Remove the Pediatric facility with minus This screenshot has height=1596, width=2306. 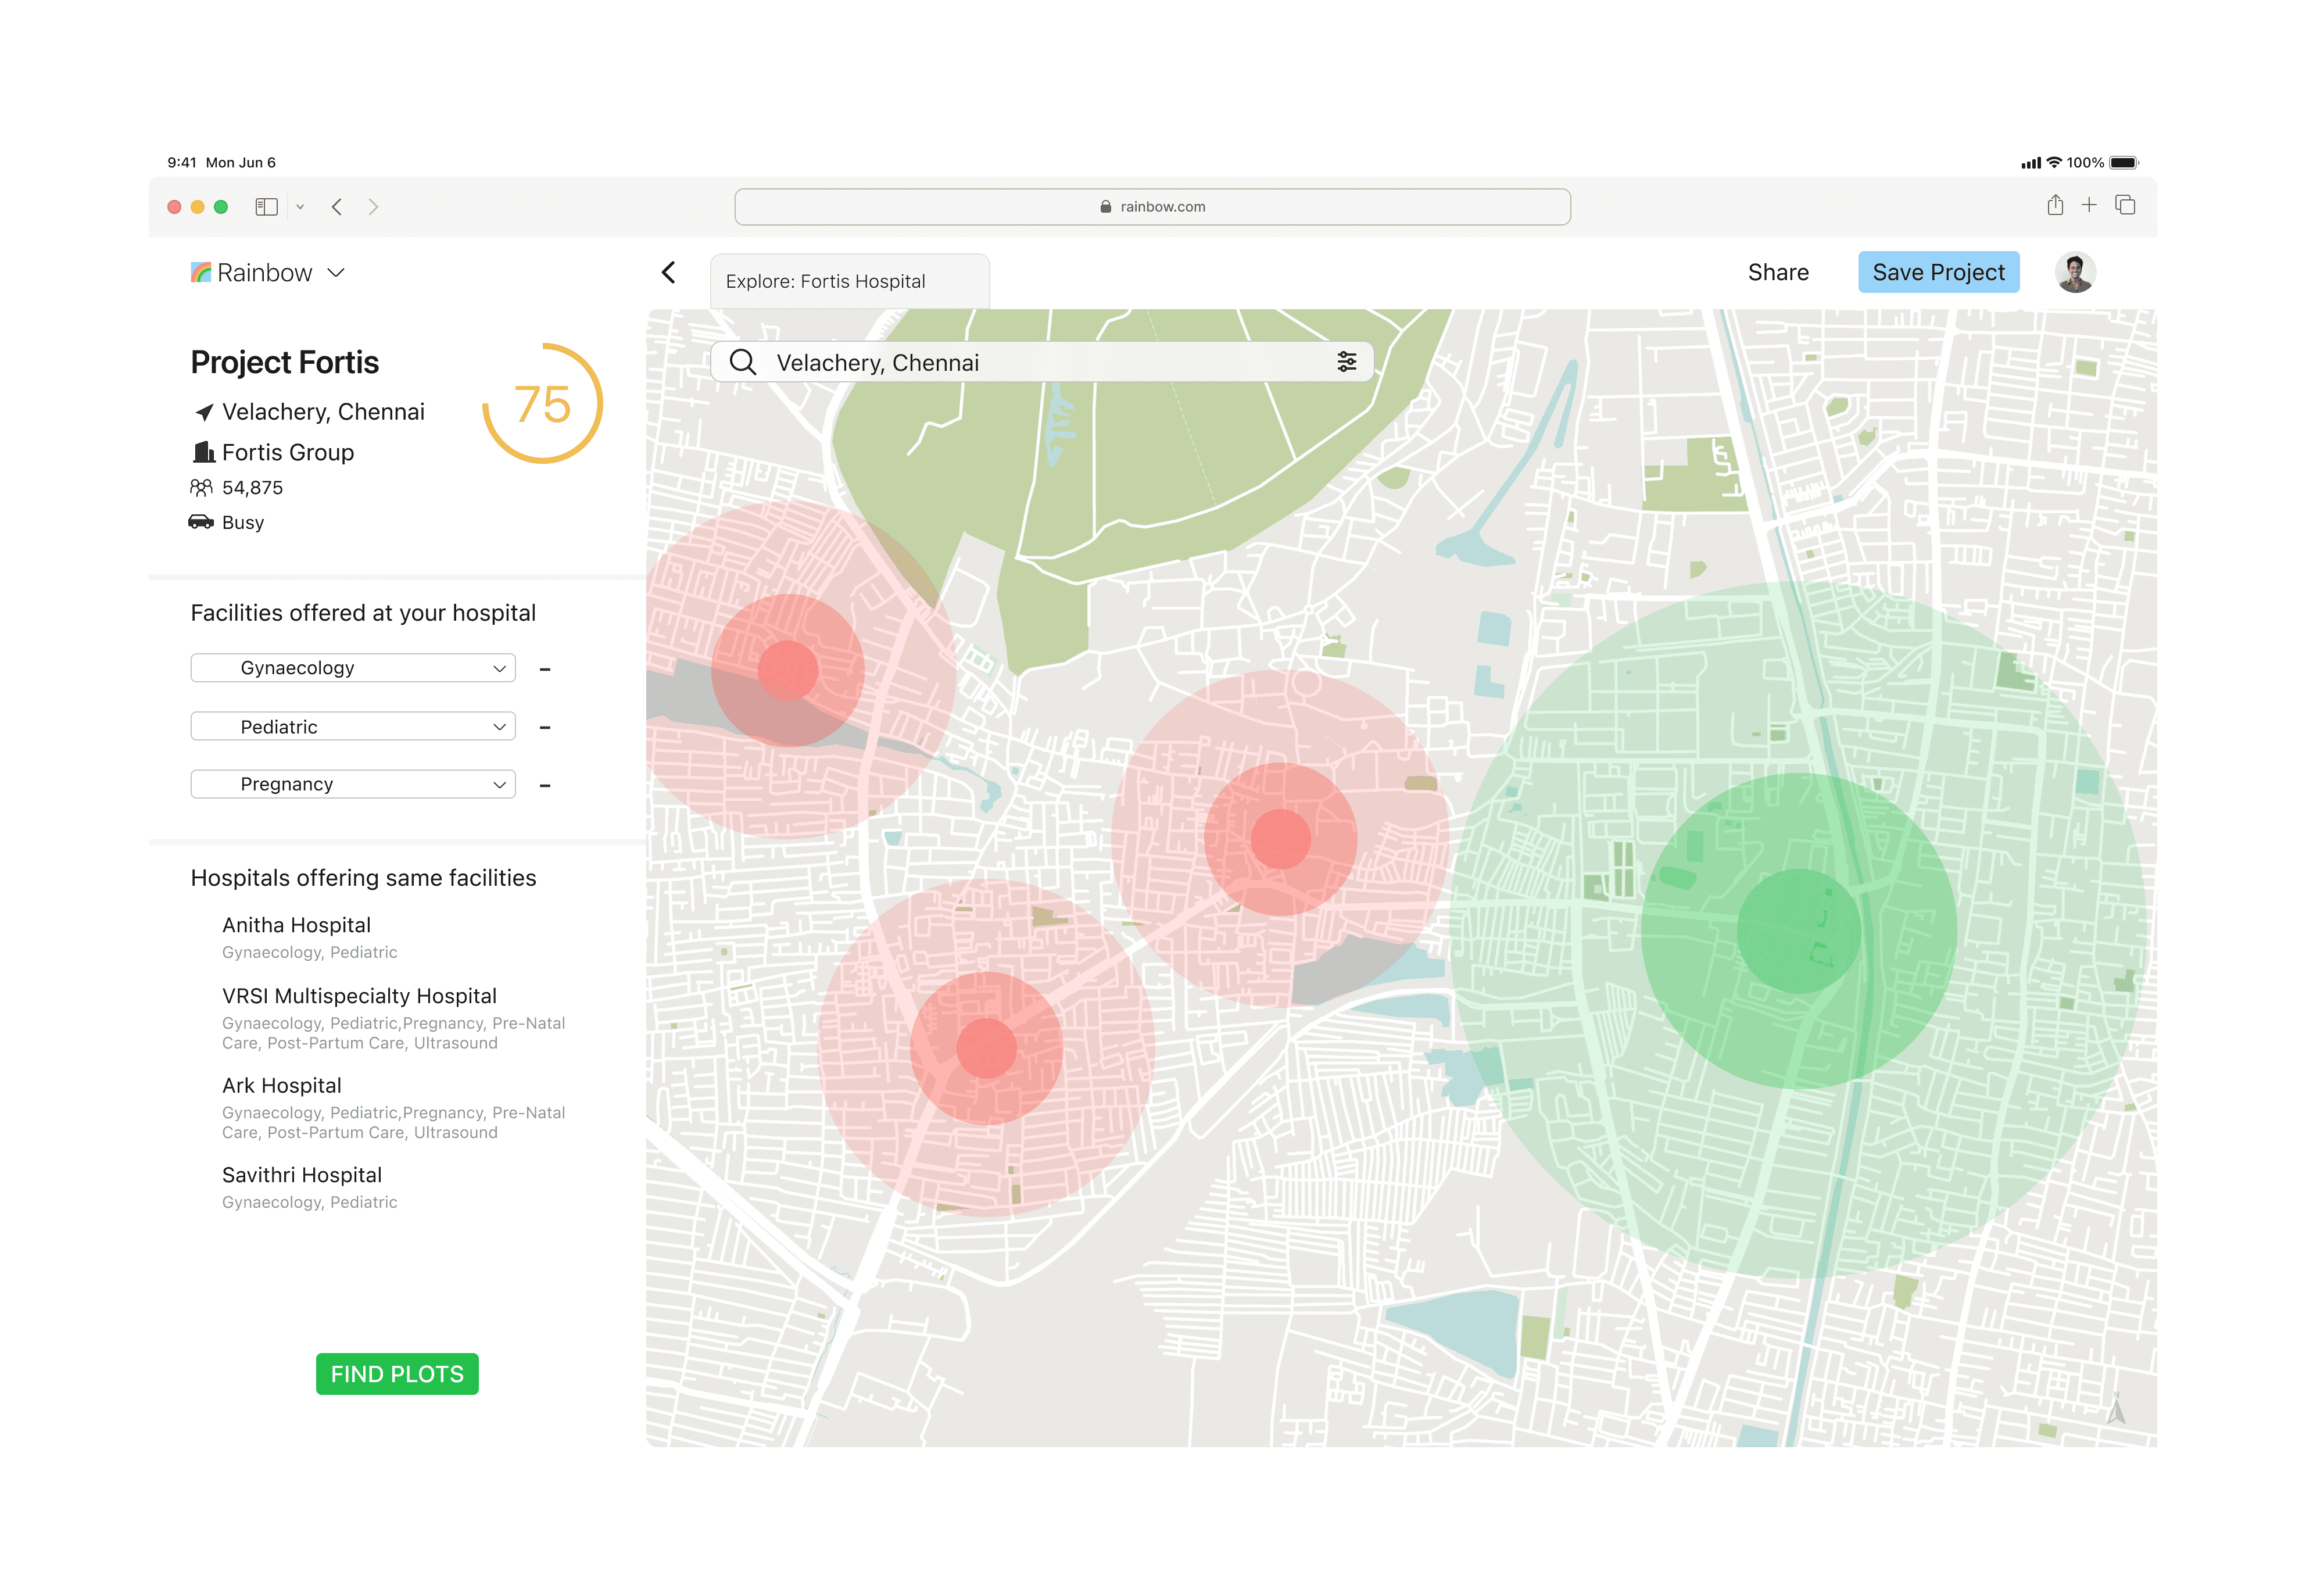pos(545,727)
